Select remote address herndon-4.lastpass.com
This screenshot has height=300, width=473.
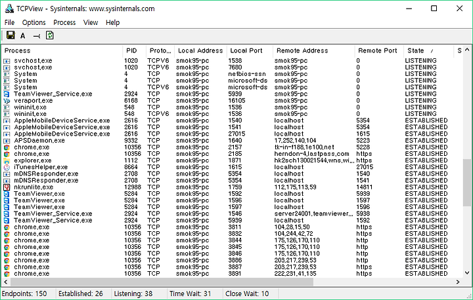coord(311,154)
